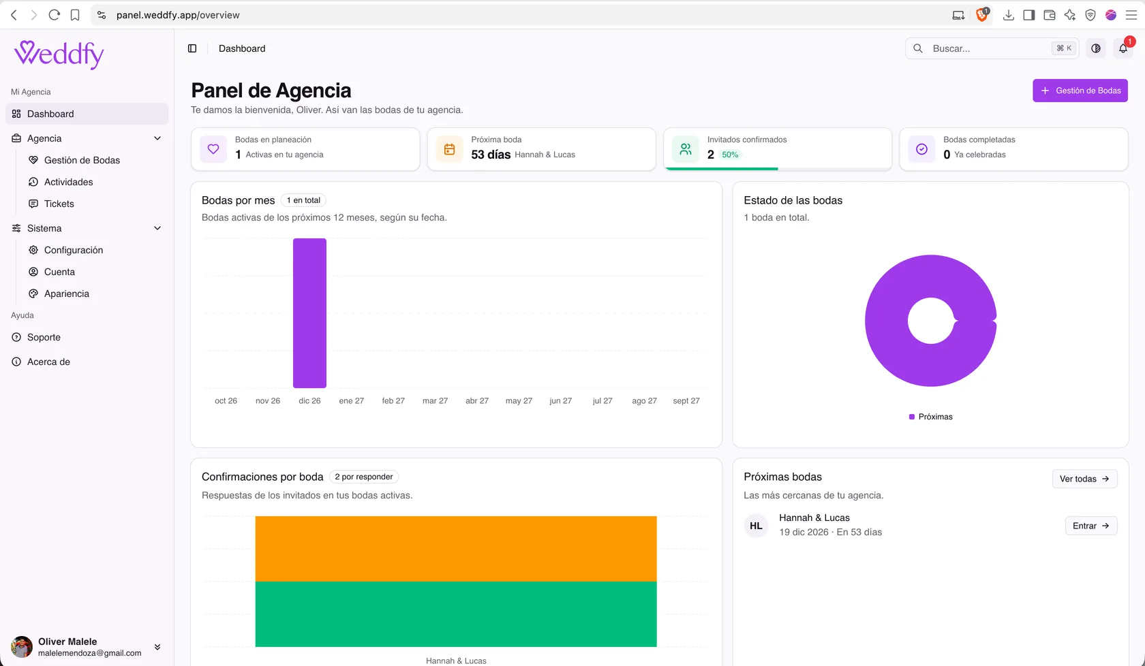This screenshot has width=1145, height=666.
Task: Open the notifications bell
Action: [x=1123, y=48]
